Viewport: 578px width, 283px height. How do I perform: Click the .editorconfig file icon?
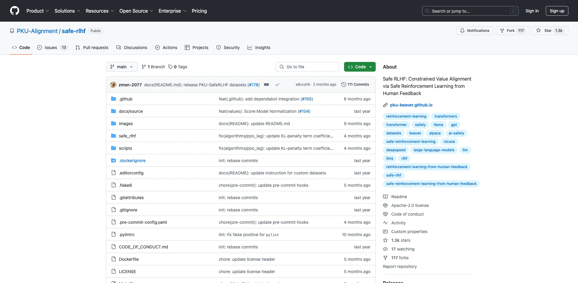(113, 173)
